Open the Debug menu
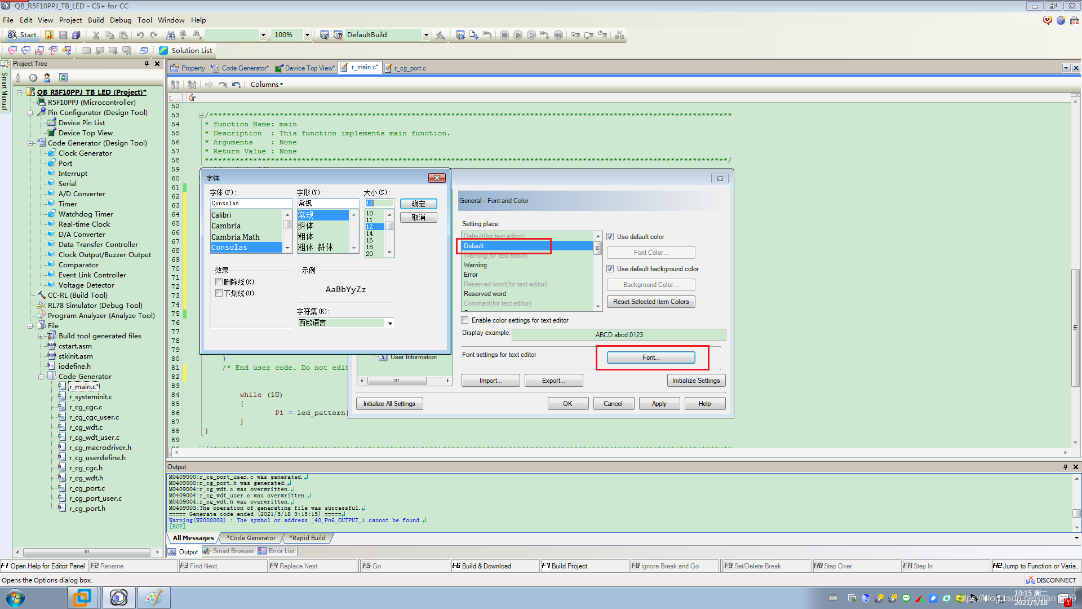The height and width of the screenshot is (609, 1082). pos(120,20)
